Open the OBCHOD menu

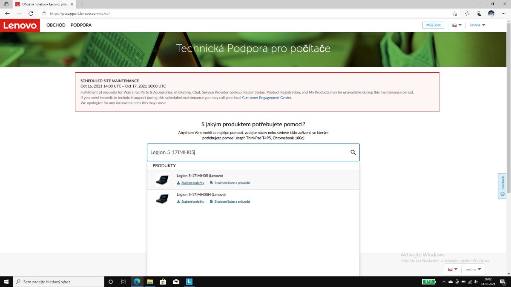pos(56,25)
